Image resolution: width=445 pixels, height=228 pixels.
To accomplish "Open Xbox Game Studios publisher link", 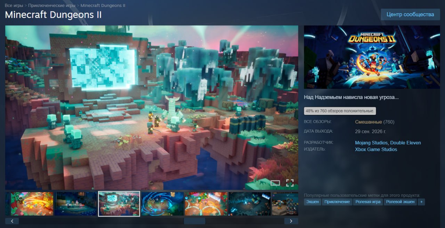I will pyautogui.click(x=376, y=150).
